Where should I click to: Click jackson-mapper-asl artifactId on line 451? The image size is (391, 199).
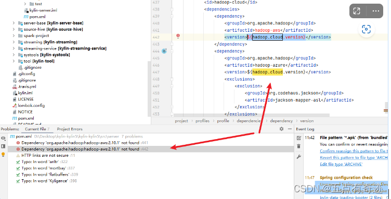[298, 100]
